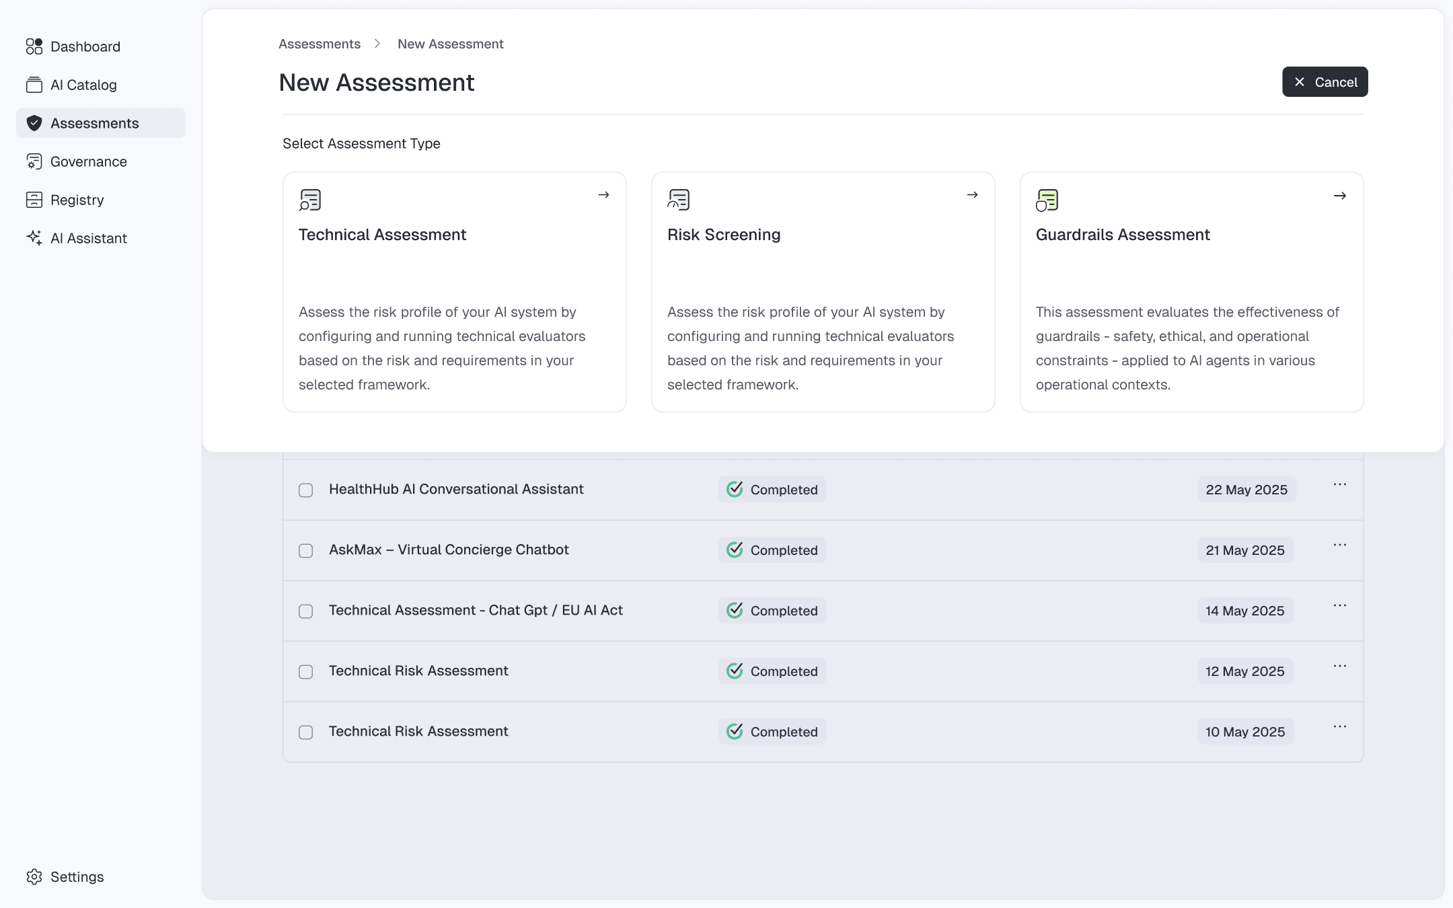Image resolution: width=1453 pixels, height=908 pixels.
Task: Click the AI Assistant sparkle icon
Action: tap(34, 237)
